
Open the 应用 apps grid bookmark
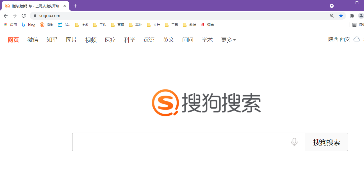coord(10,25)
